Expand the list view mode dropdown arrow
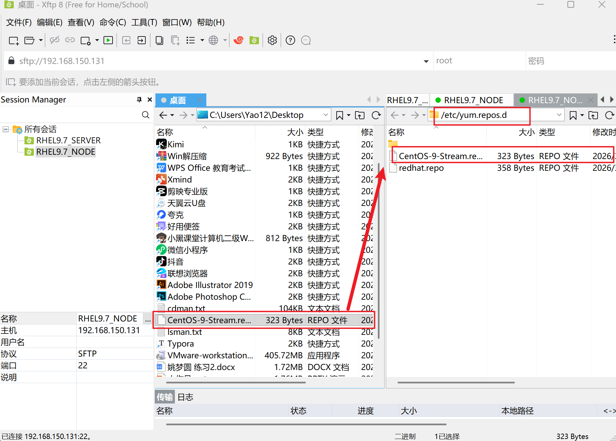 [202, 41]
